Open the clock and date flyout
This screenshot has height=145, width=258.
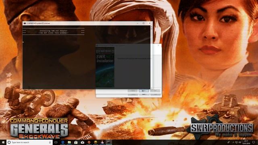tap(246, 142)
